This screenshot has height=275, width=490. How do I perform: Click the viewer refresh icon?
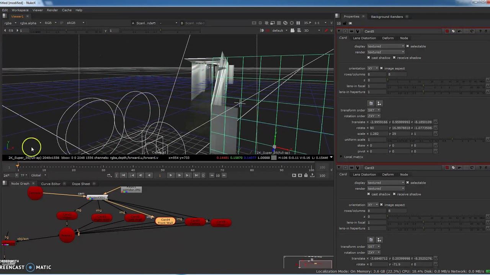tap(285, 23)
